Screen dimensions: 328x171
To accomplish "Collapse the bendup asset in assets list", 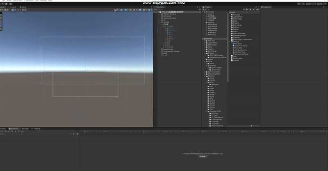I will (230, 42).
